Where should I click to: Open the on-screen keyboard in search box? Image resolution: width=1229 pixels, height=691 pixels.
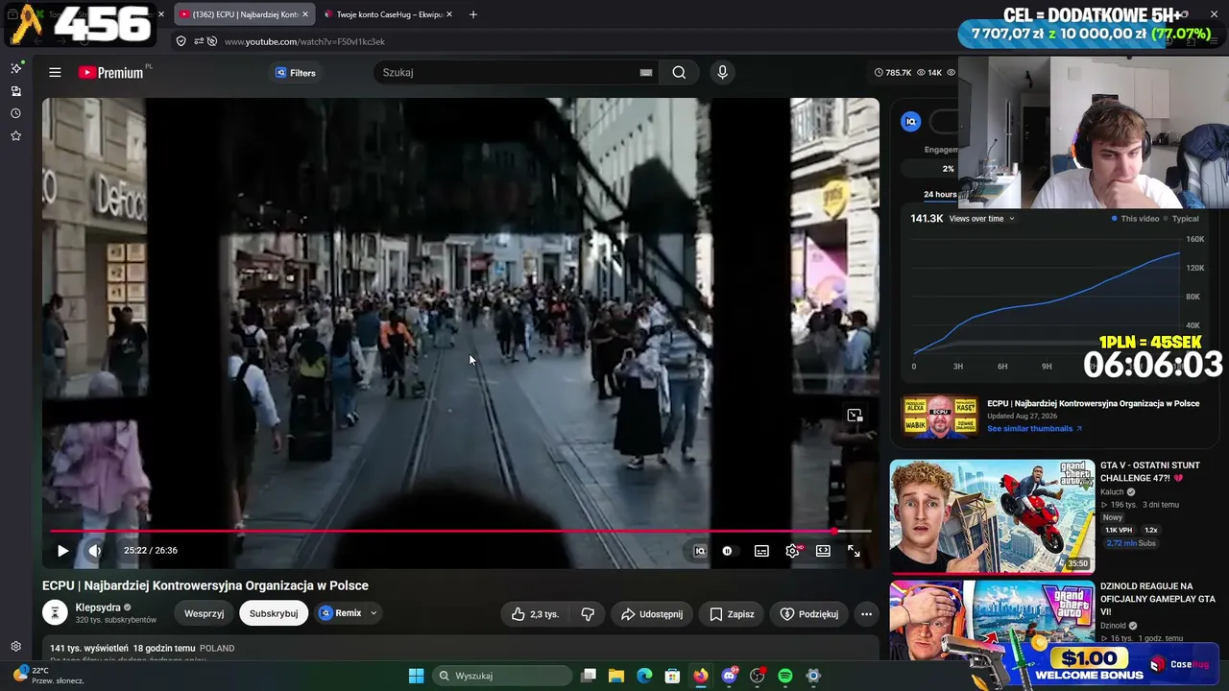[x=646, y=72]
